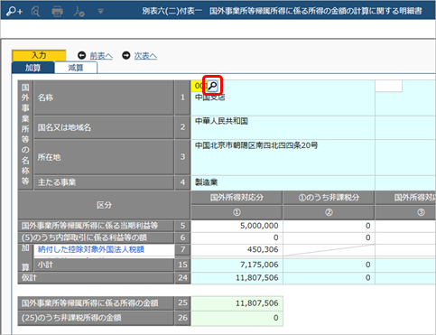Click the yellow 入力 button
The height and width of the screenshot is (335, 436).
click(39, 55)
